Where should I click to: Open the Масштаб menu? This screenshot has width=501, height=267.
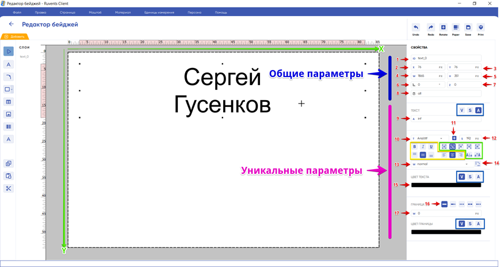[x=95, y=13]
